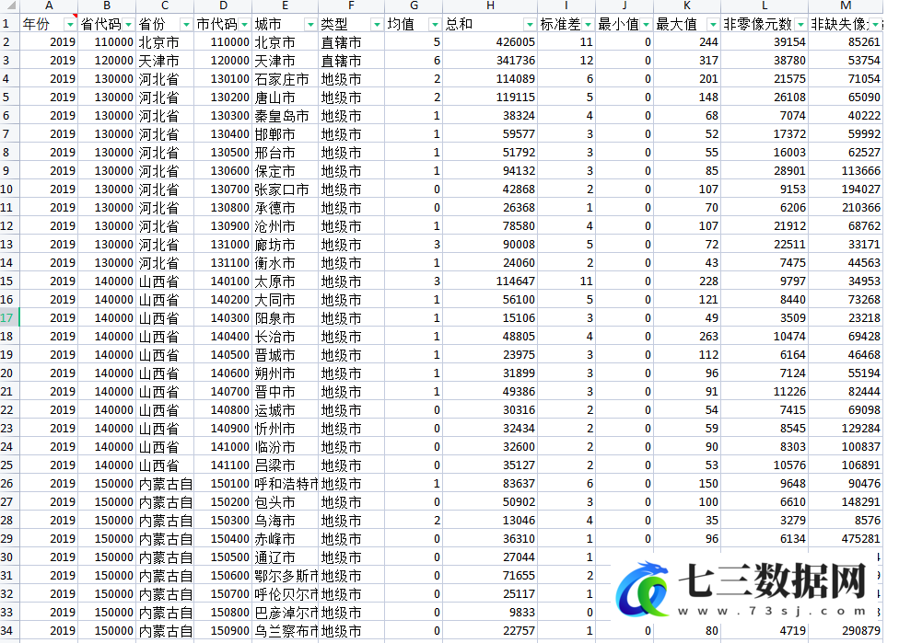Screen dimensions: 899x643
Task: Click cell containing 呼和浩特市
Action: click(x=285, y=483)
